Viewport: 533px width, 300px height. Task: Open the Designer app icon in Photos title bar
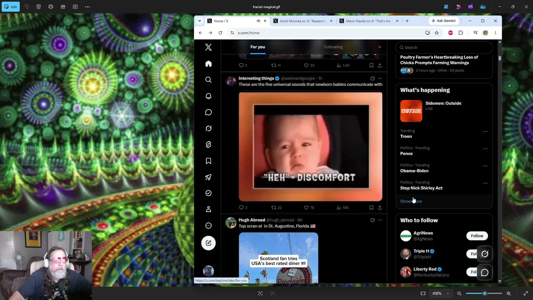pyautogui.click(x=458, y=7)
